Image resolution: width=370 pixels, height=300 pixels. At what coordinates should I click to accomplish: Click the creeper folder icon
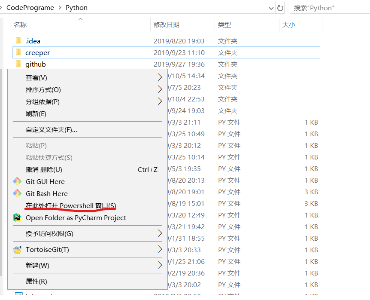(x=18, y=52)
